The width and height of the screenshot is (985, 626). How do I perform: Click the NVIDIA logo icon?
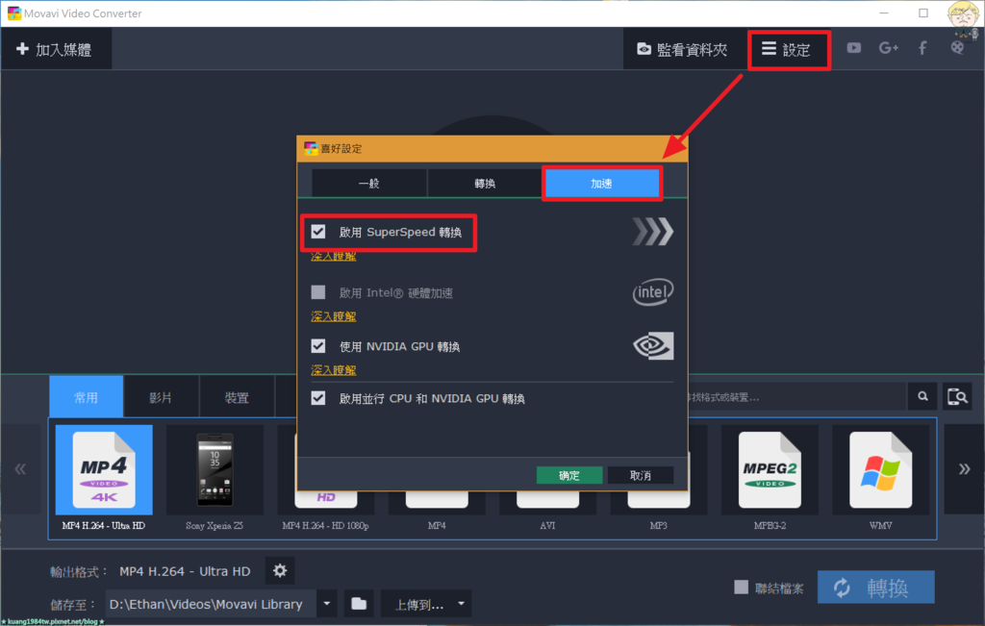tap(653, 346)
